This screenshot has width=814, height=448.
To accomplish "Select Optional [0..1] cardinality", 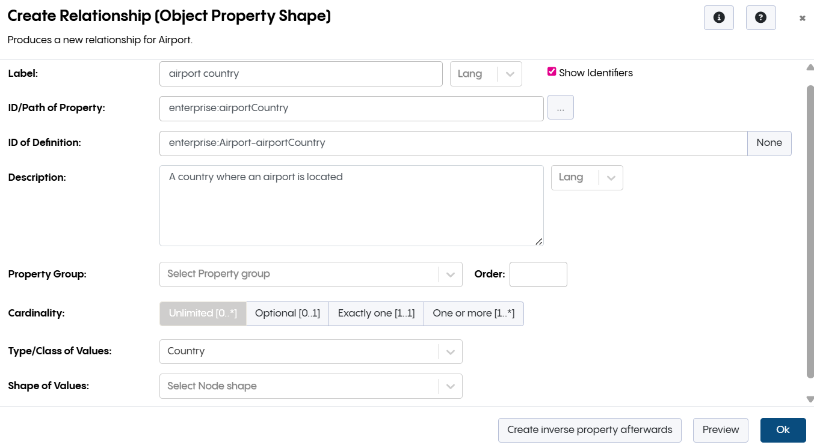I will pyautogui.click(x=288, y=313).
